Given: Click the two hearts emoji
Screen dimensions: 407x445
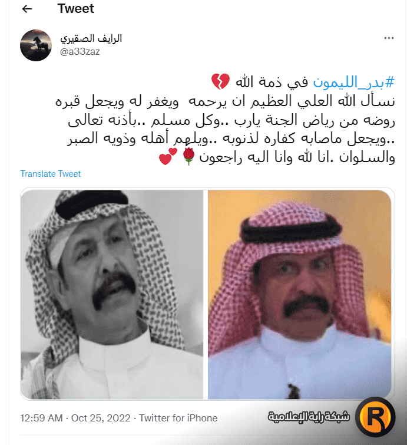Looking at the screenshot, I should [x=168, y=156].
